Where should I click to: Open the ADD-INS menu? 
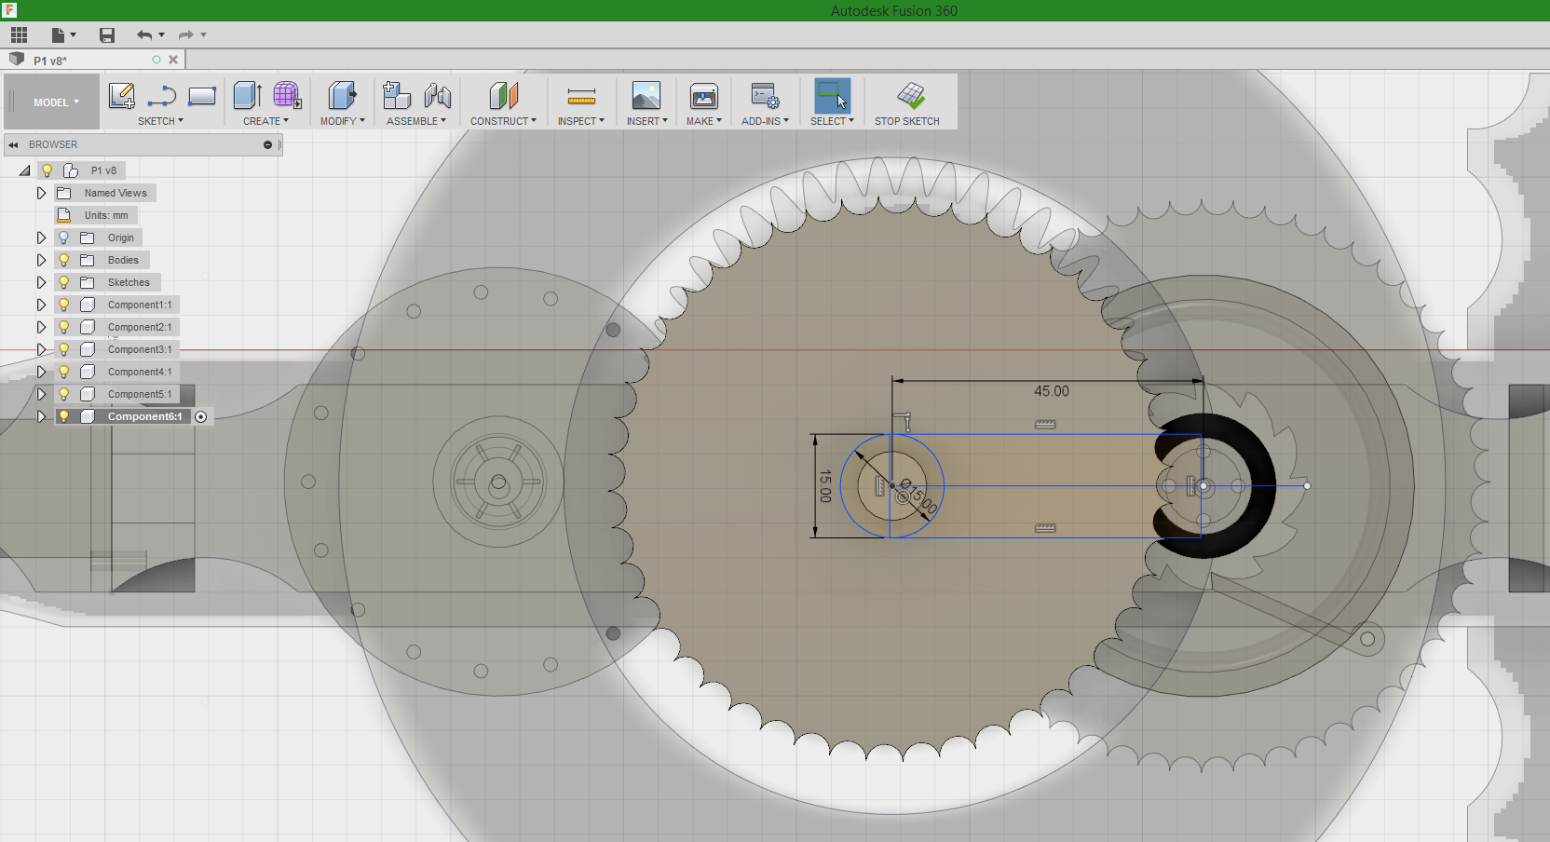tap(765, 121)
